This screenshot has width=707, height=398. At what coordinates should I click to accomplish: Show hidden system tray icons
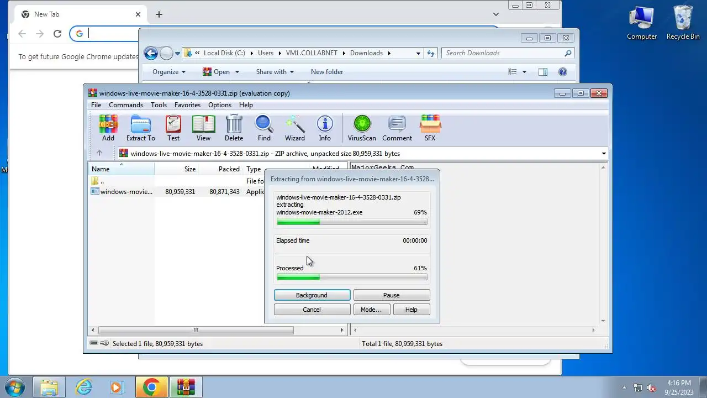(625, 387)
